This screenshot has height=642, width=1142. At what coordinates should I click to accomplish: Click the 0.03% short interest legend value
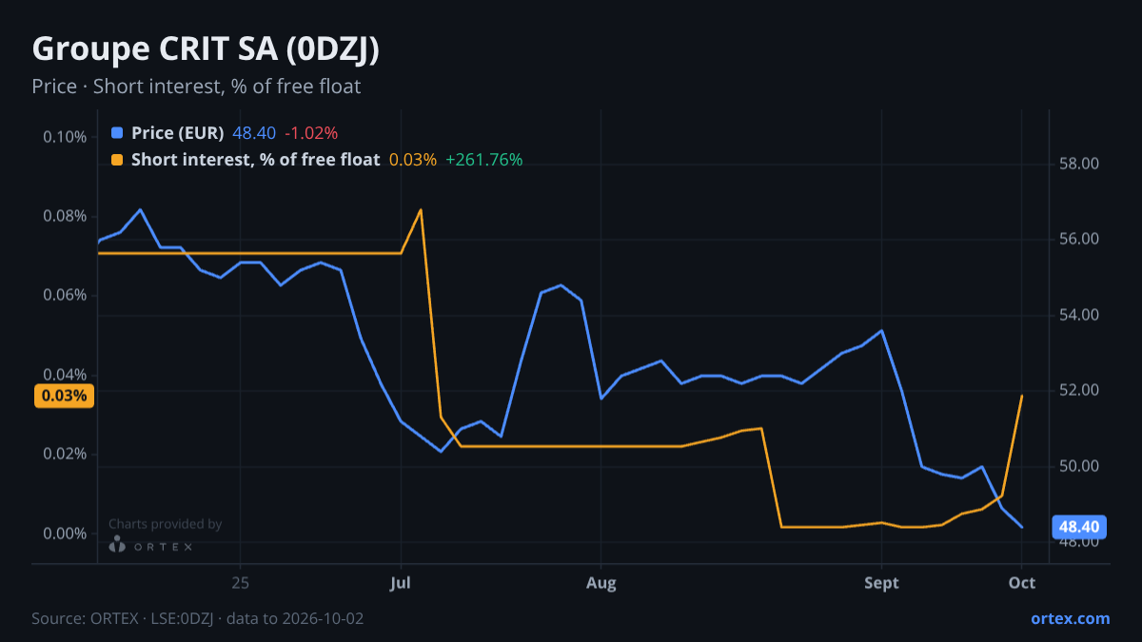[x=413, y=160]
